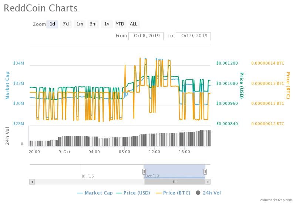This screenshot has width=296, height=203.
Task: Grab the right navigator range handle
Action: point(205,172)
